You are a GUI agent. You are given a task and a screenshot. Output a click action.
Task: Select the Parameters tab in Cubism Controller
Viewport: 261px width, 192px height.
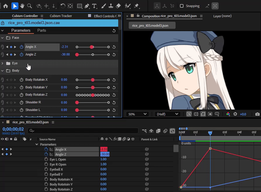point(21,31)
